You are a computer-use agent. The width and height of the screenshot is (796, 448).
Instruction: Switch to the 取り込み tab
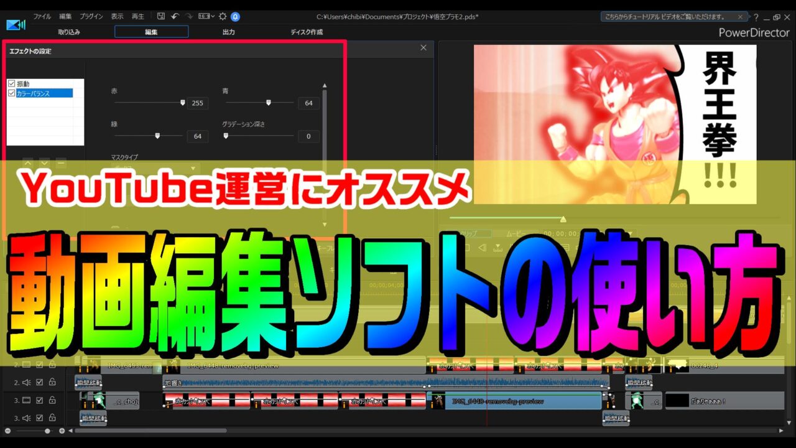69,32
